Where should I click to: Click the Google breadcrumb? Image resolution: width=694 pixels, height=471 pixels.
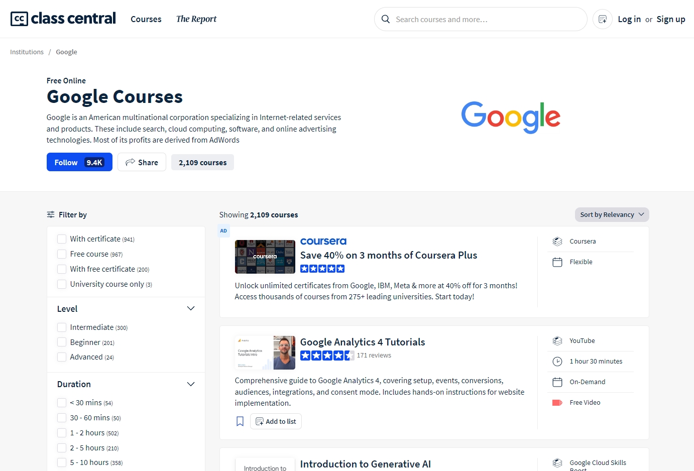(66, 52)
